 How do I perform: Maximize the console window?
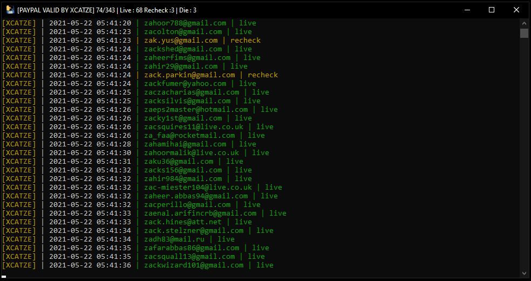(492, 10)
